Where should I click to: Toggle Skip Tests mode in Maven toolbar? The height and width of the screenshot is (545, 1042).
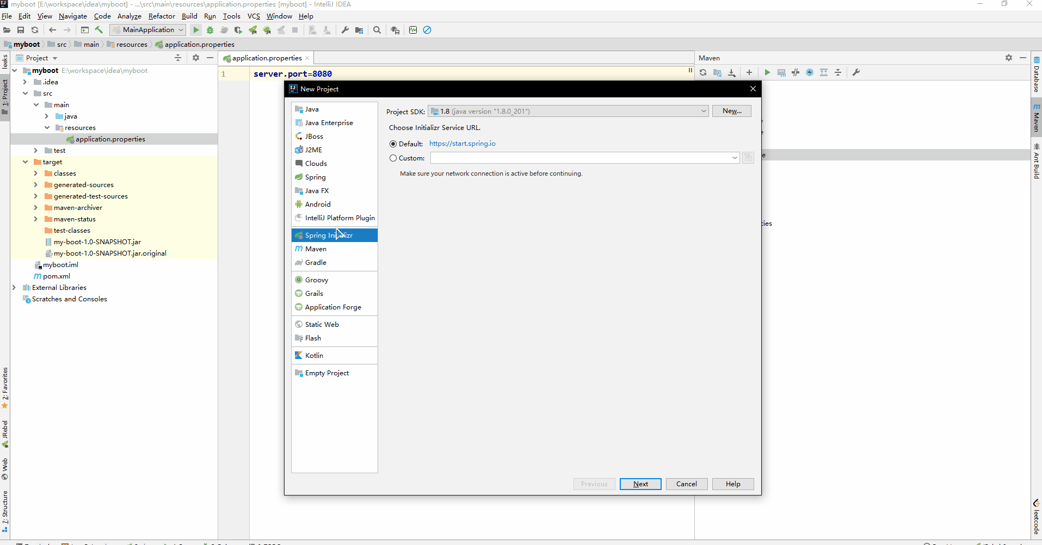click(810, 72)
